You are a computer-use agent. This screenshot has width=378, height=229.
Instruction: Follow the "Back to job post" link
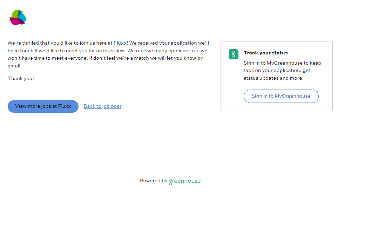pyautogui.click(x=102, y=106)
